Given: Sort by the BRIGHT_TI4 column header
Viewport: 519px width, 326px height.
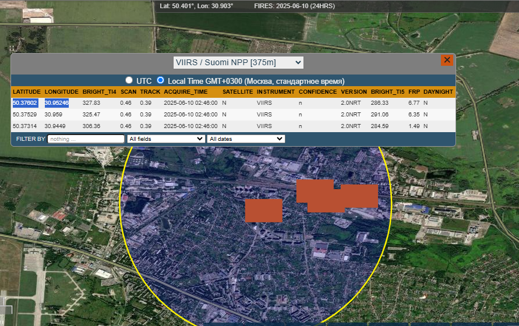Looking at the screenshot, I should [99, 91].
